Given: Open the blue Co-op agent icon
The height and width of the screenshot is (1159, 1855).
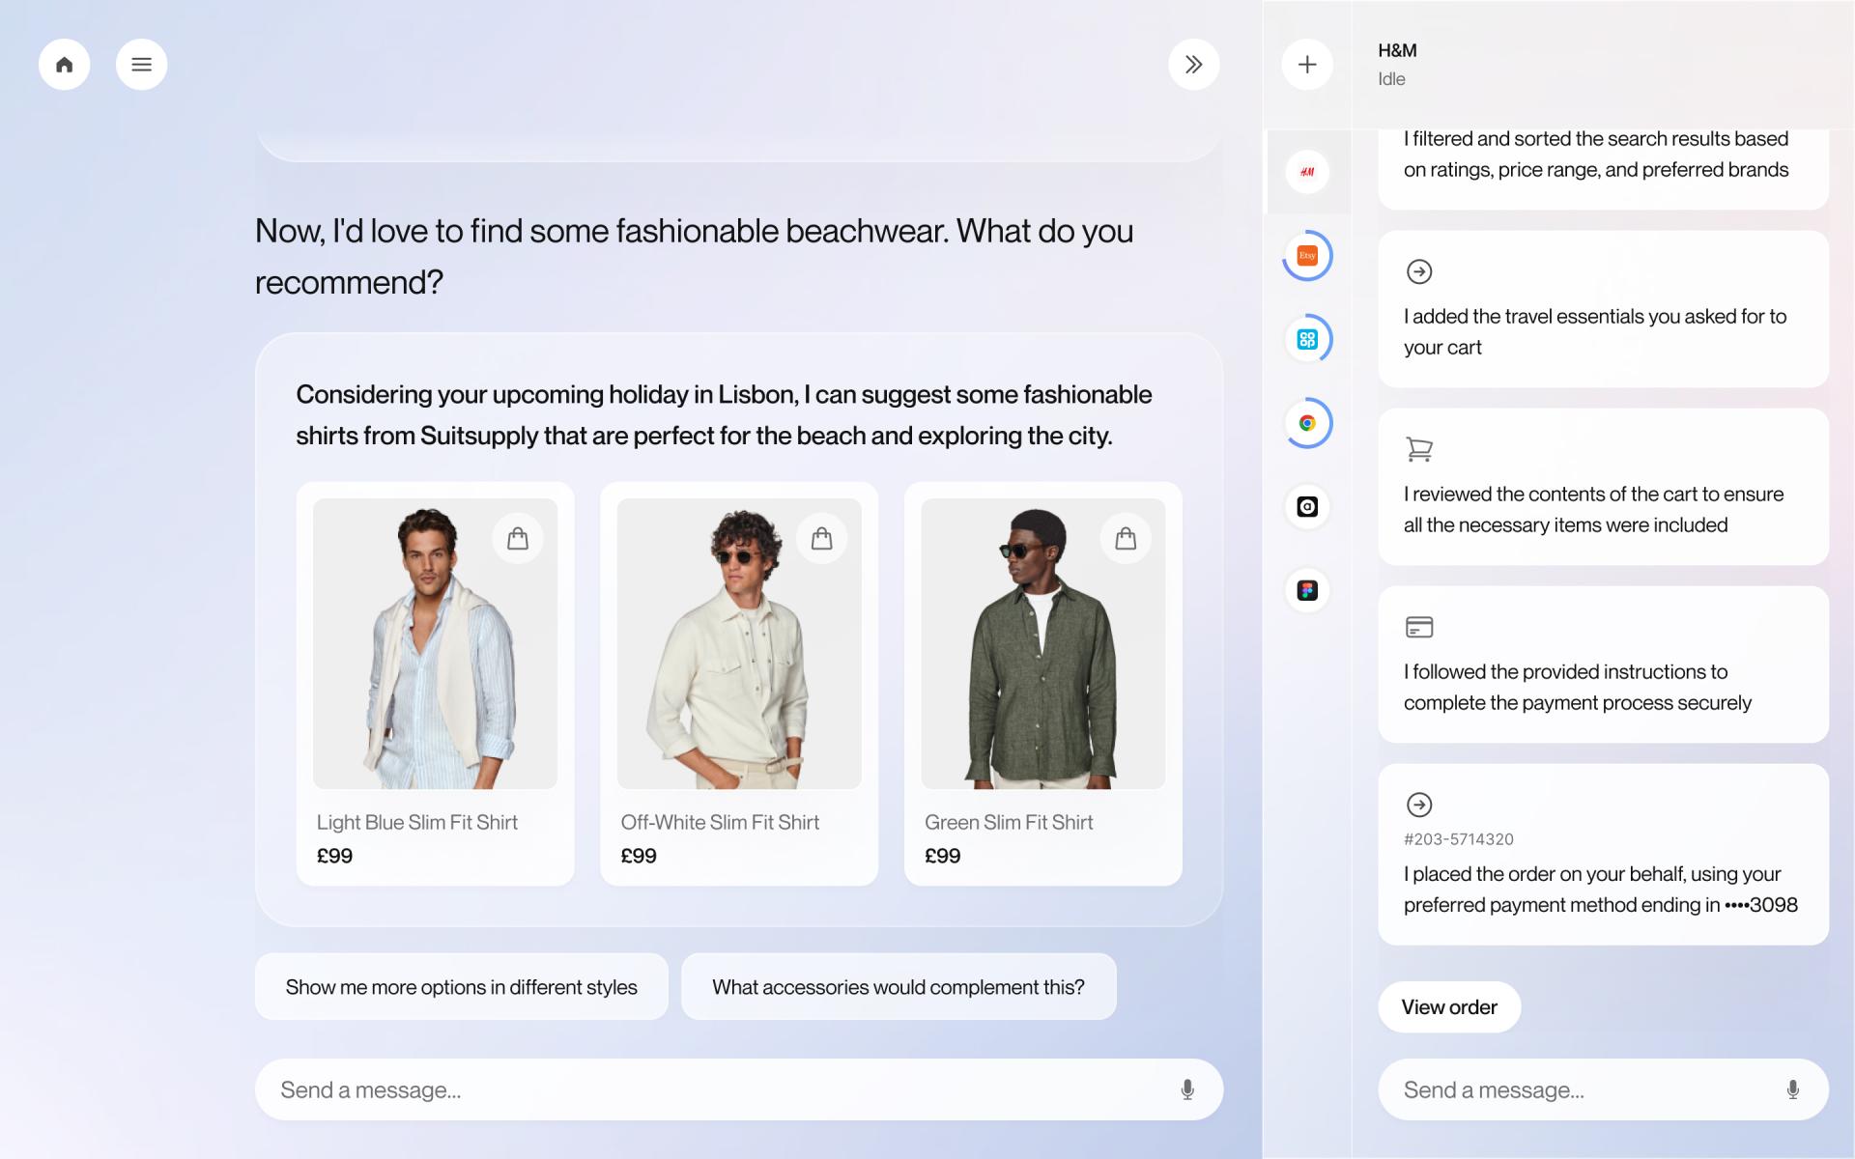Looking at the screenshot, I should click(x=1307, y=339).
